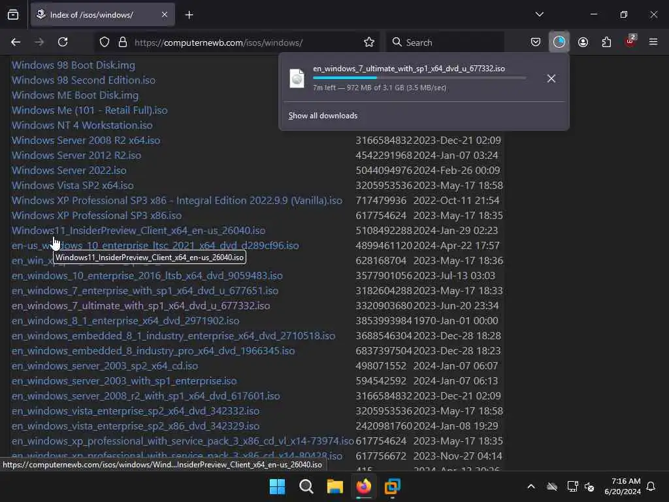Viewport: 669px width, 502px height.
Task: Open Windows ME Boot Disk.img link
Action: 75,95
